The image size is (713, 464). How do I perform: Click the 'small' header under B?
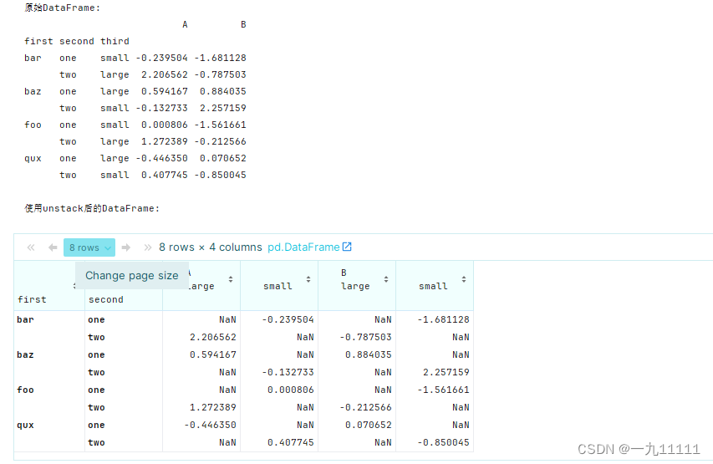[433, 286]
